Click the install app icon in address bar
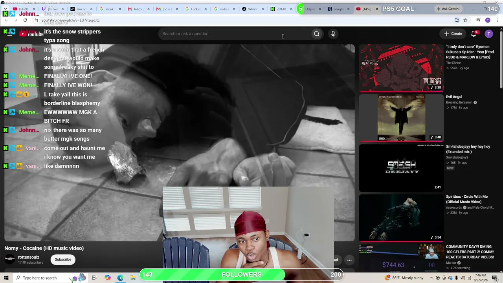Screen dimensions: 503x283 click(x=457, y=20)
